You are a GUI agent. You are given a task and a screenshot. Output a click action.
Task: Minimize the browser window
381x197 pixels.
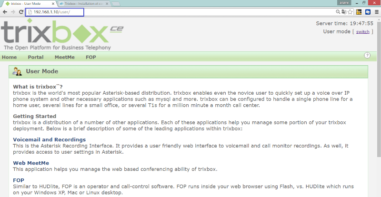[x=357, y=3]
